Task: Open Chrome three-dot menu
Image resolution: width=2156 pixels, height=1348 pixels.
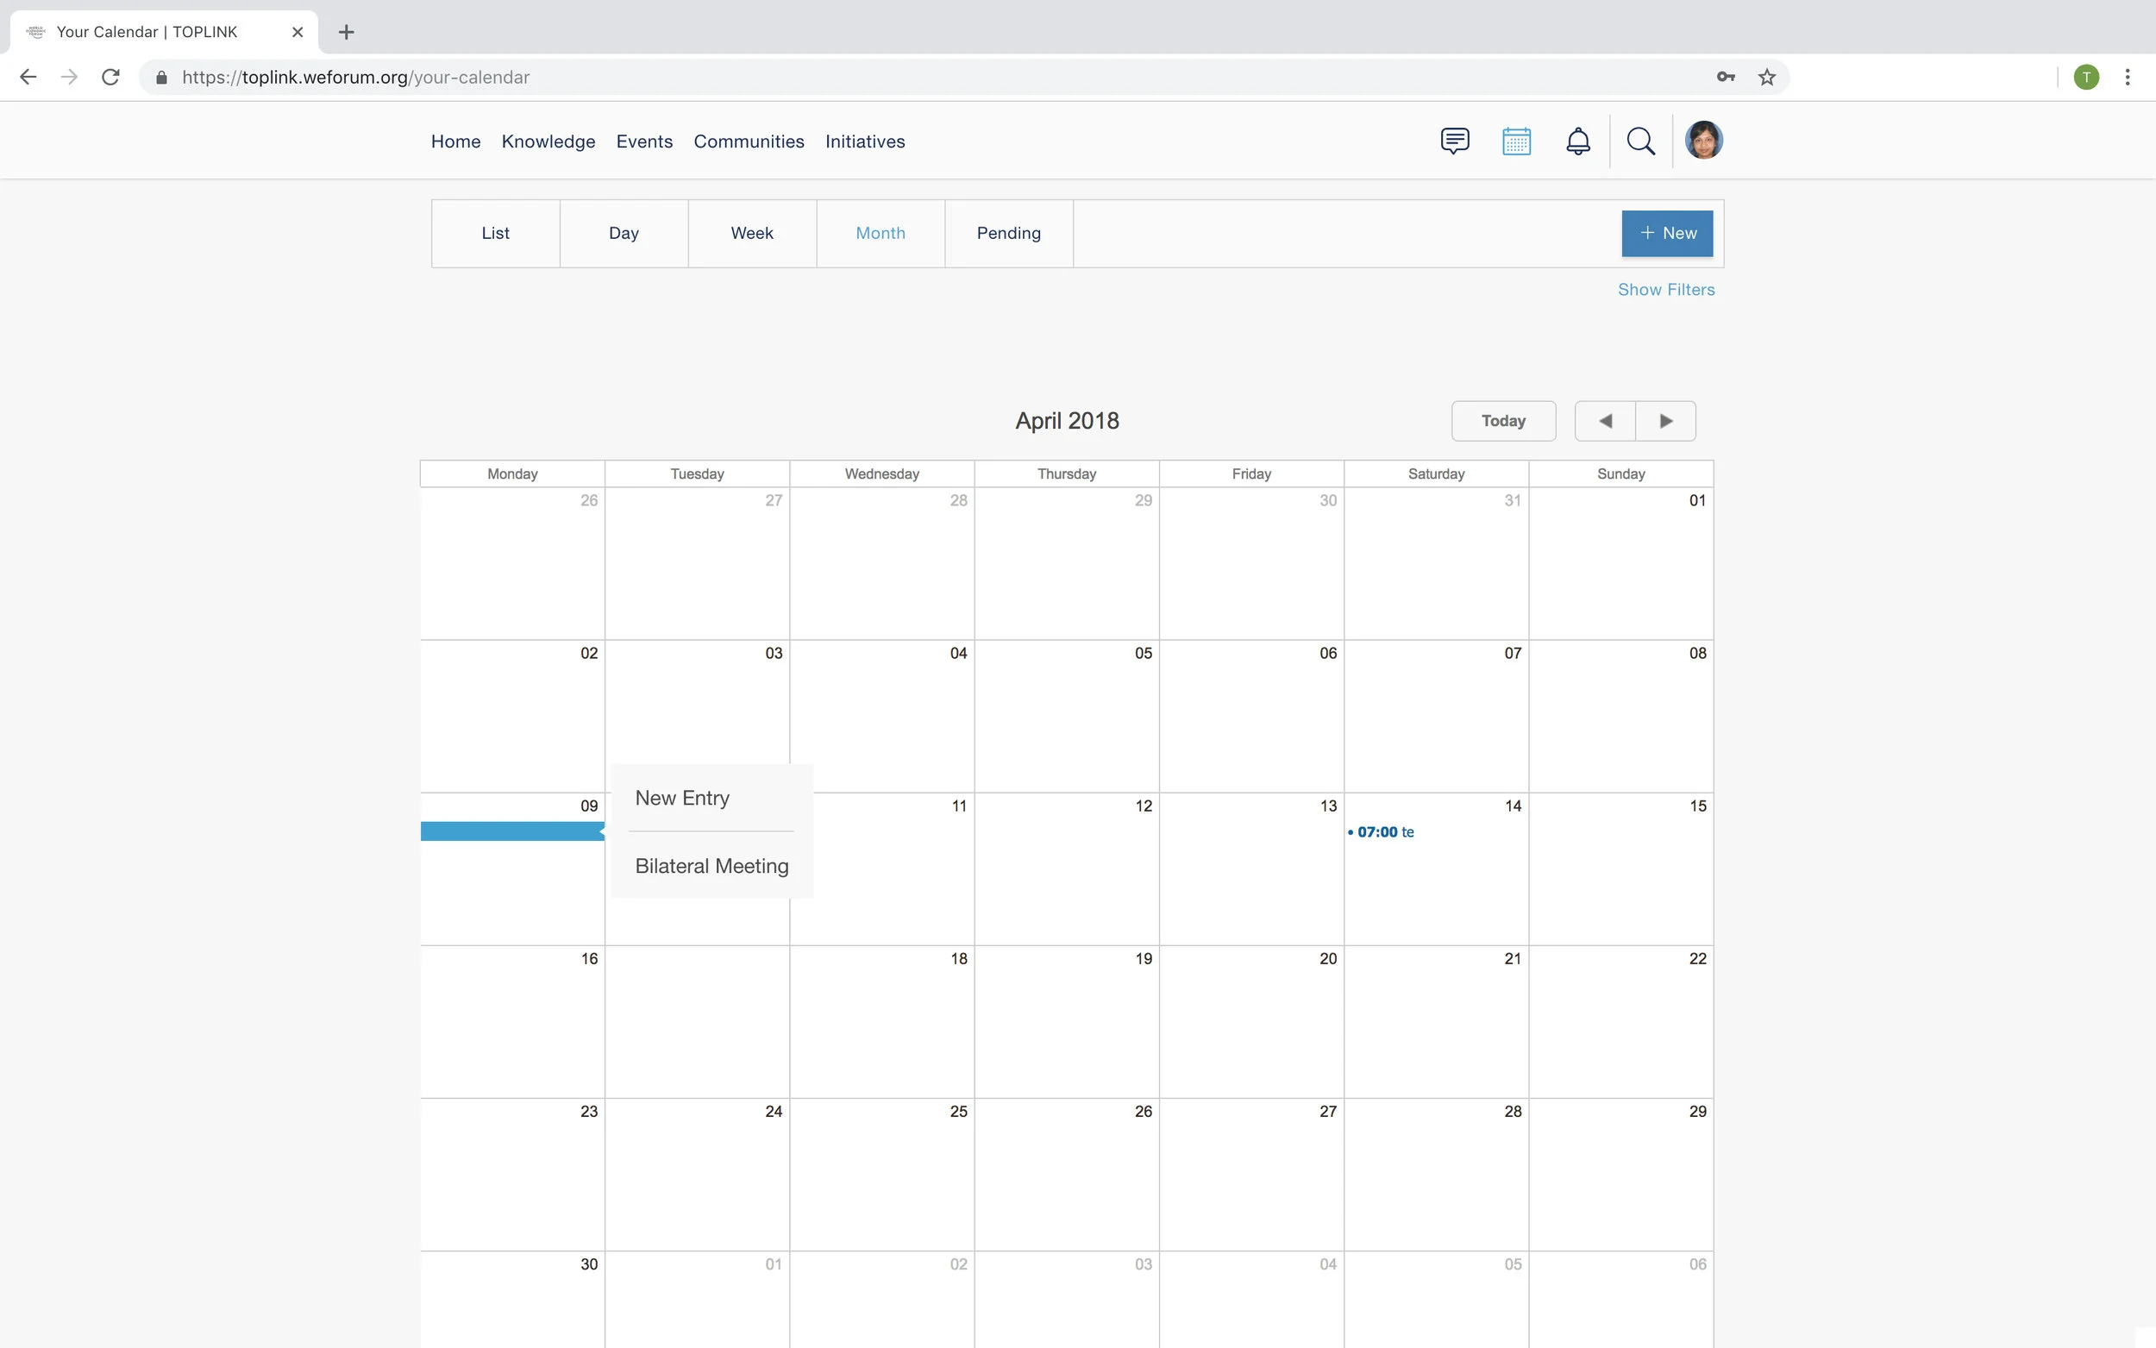Action: [x=2127, y=78]
